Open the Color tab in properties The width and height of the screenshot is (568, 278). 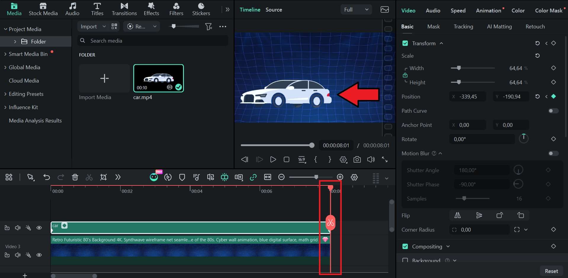[x=518, y=11]
